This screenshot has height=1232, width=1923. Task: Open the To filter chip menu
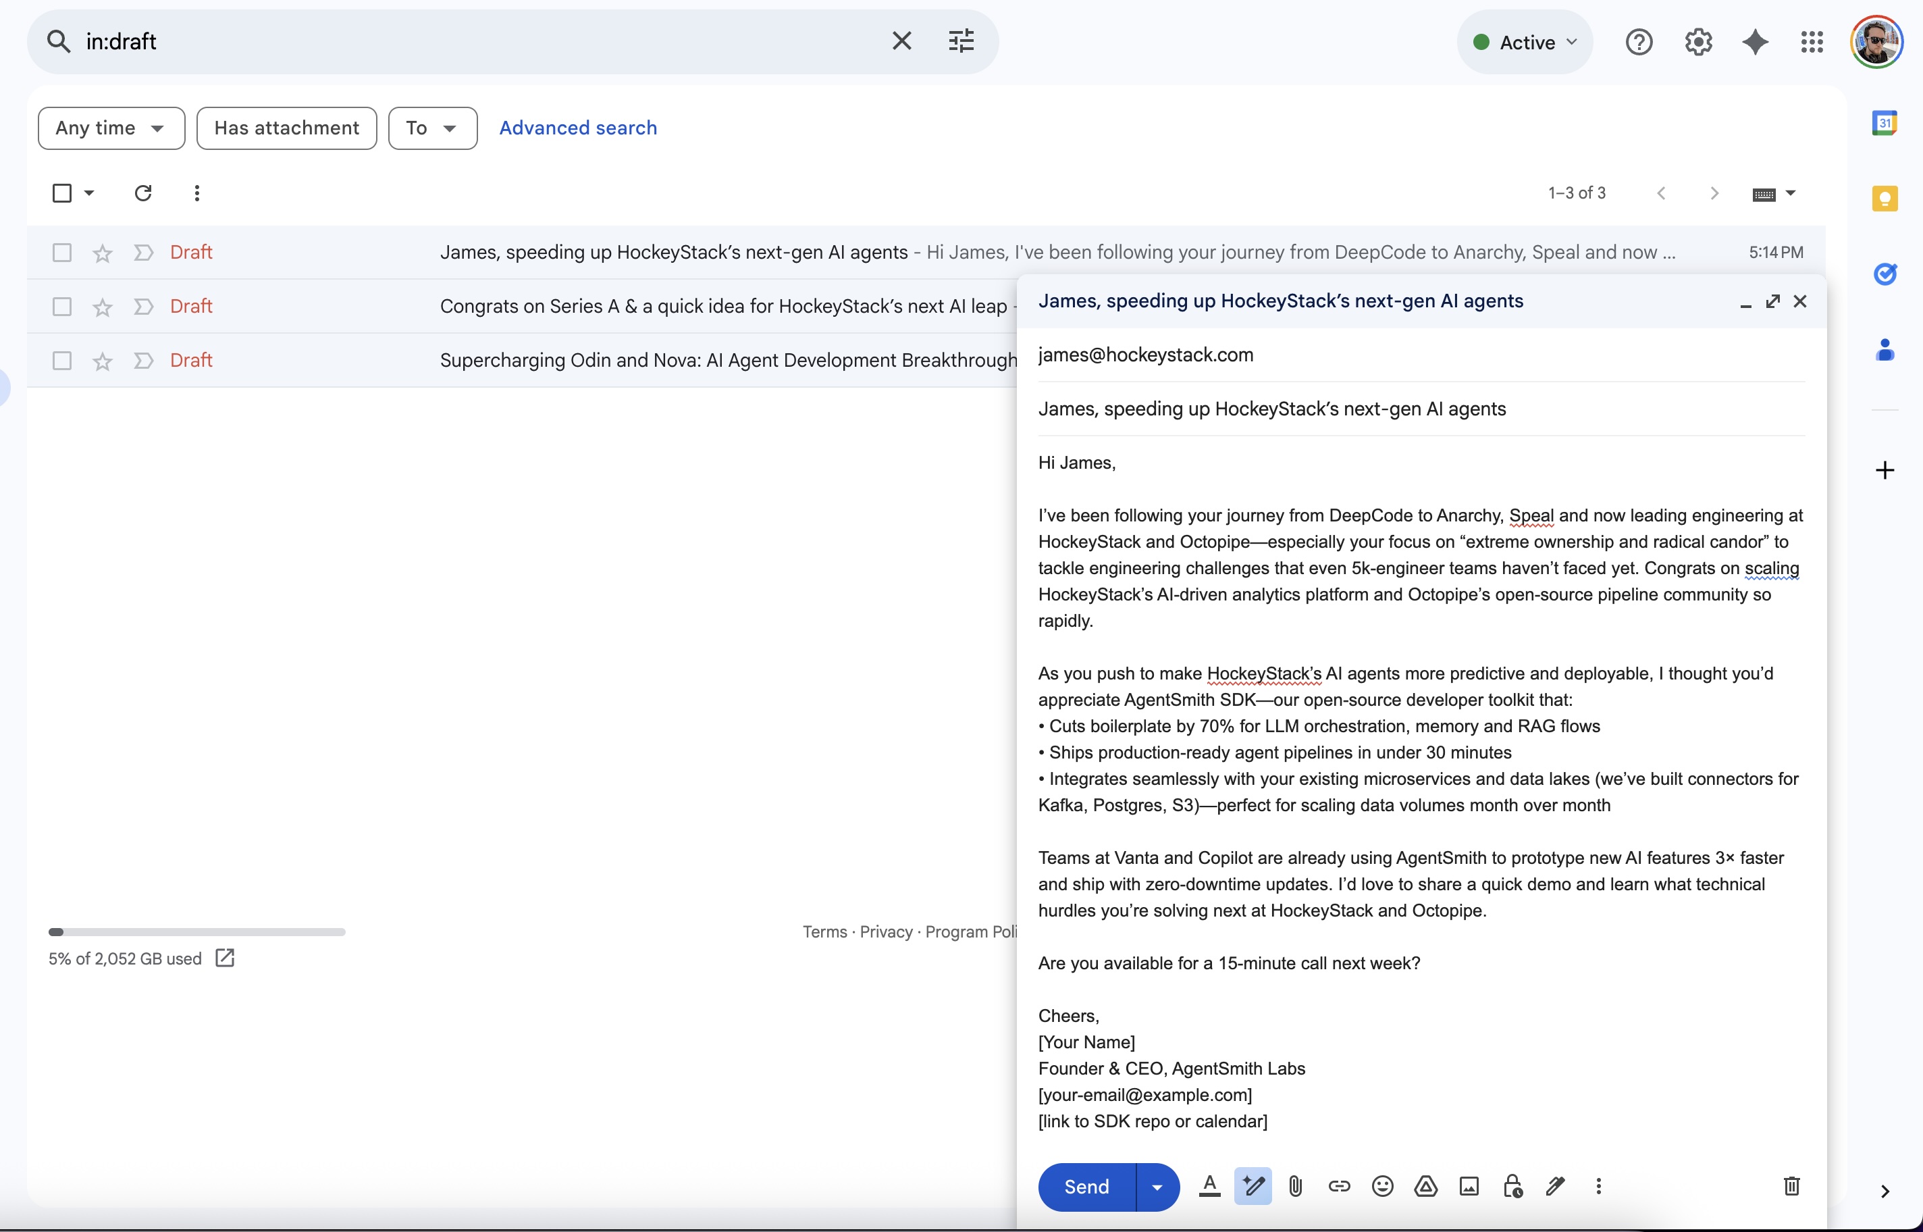433,128
